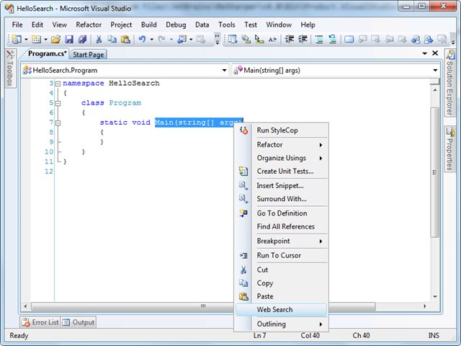
Task: Open the Navigate Backward dropdown arrow
Action: 191,39
